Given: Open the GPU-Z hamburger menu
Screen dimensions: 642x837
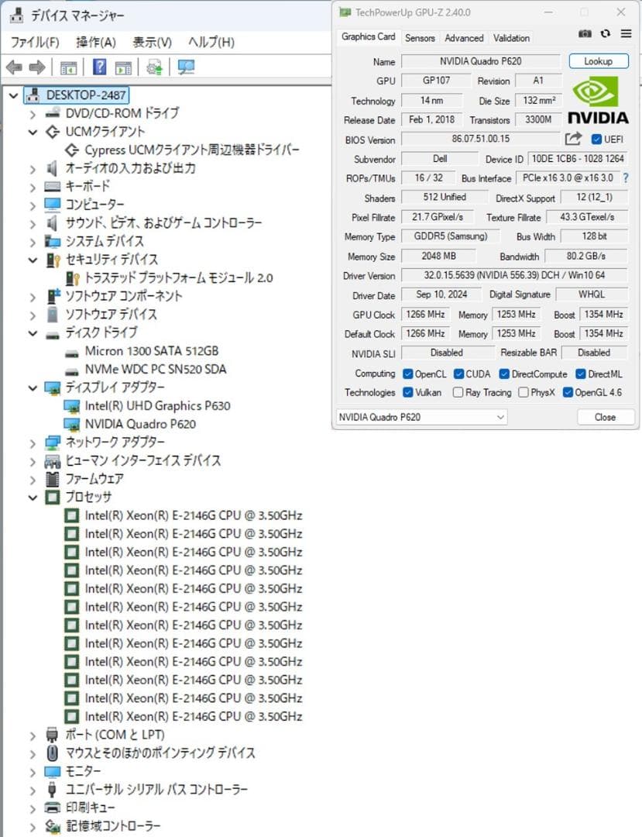Looking at the screenshot, I should point(625,34).
